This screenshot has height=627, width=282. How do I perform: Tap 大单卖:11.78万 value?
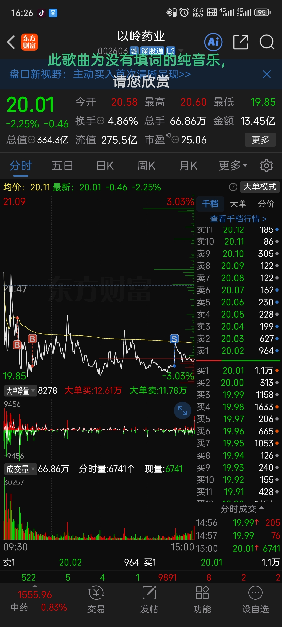(158, 390)
